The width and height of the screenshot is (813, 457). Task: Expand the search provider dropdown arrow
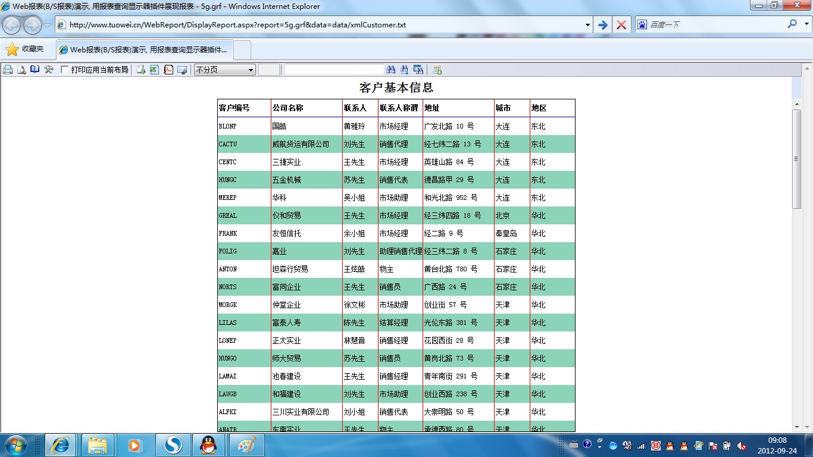806,24
